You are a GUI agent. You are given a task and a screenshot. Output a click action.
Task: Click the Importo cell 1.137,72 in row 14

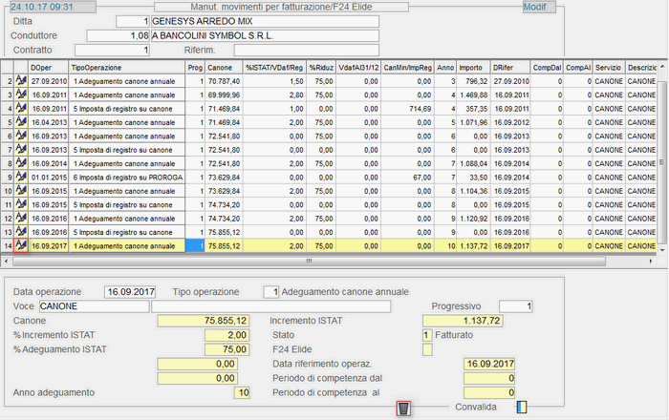[x=473, y=245]
